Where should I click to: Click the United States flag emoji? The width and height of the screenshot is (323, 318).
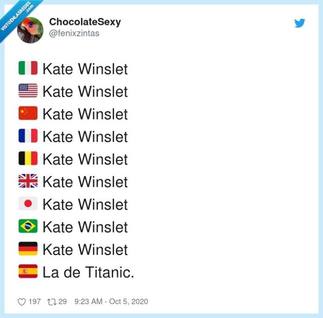point(28,91)
